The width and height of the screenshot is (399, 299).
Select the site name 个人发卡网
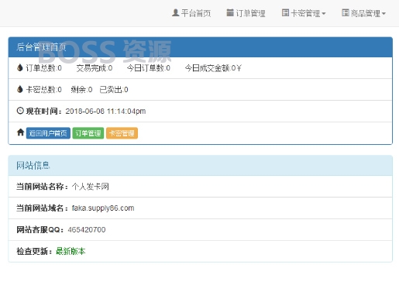(x=91, y=187)
